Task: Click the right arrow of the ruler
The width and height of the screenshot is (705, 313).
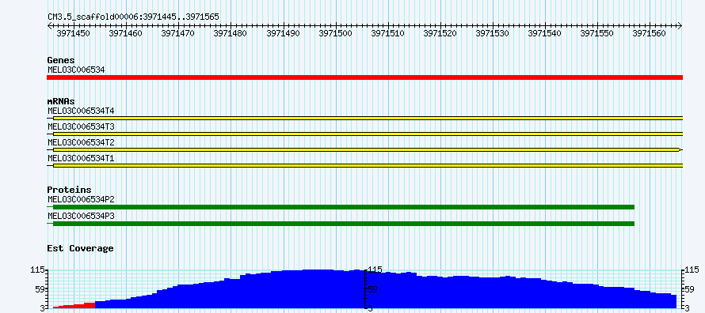Action: (x=680, y=25)
